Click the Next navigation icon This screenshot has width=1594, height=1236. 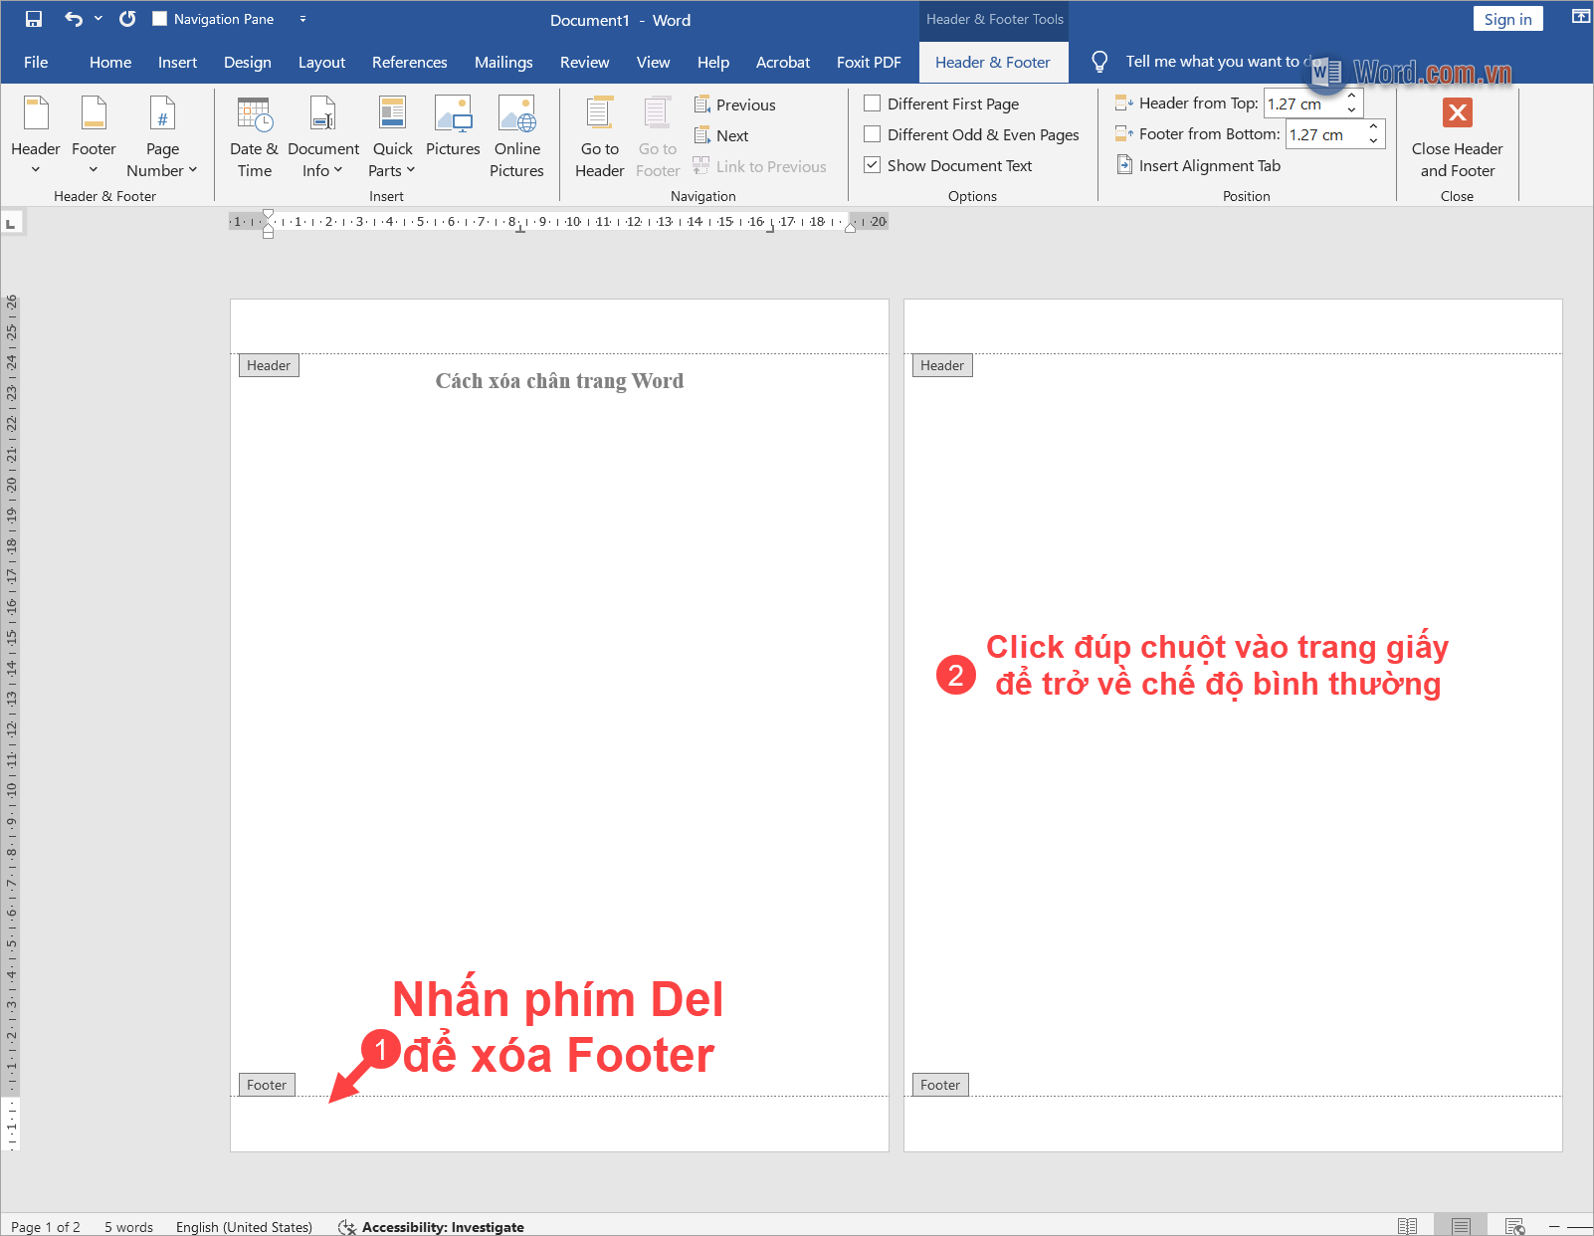[x=701, y=135]
